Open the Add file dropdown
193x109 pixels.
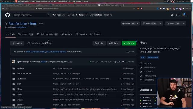tap(114, 43)
